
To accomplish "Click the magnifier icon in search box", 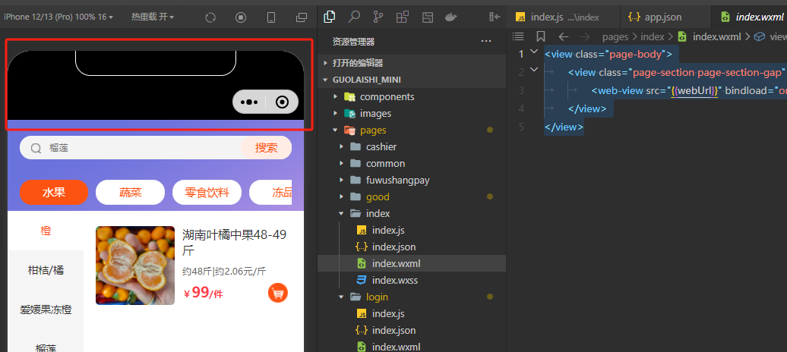I will coord(36,149).
